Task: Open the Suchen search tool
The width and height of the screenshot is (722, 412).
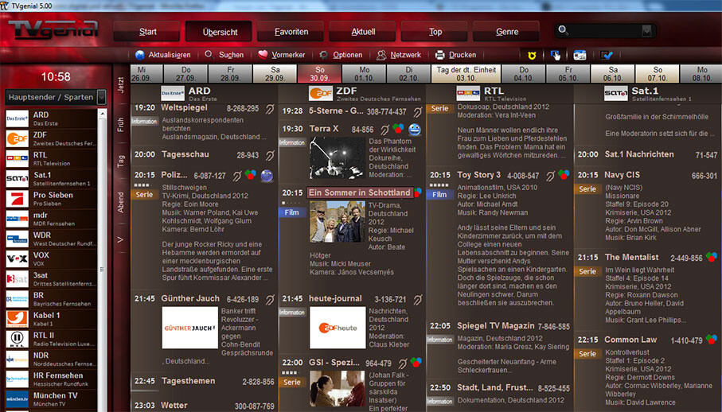Action: (224, 55)
